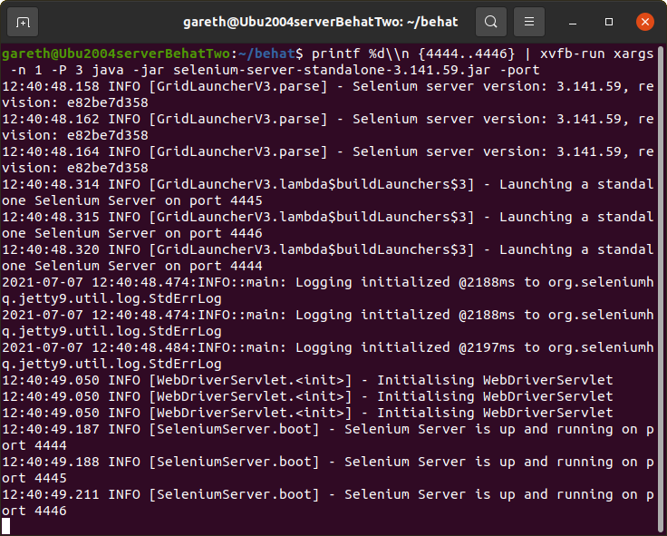
Task: Open a new terminal tab
Action: click(x=23, y=22)
